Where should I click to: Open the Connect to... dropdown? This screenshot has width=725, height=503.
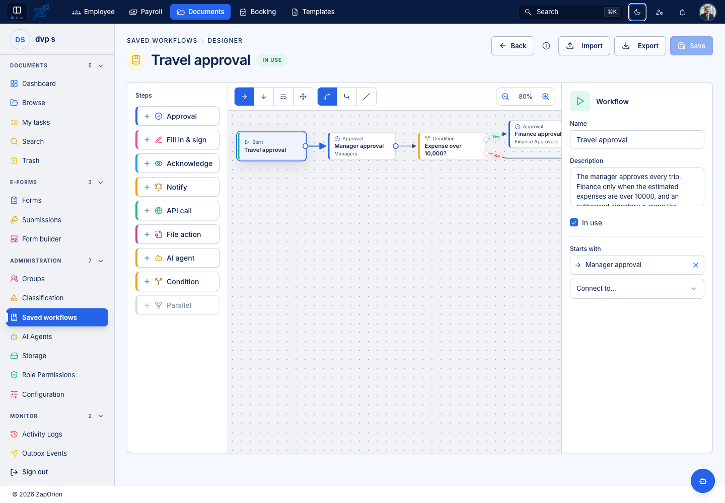637,289
